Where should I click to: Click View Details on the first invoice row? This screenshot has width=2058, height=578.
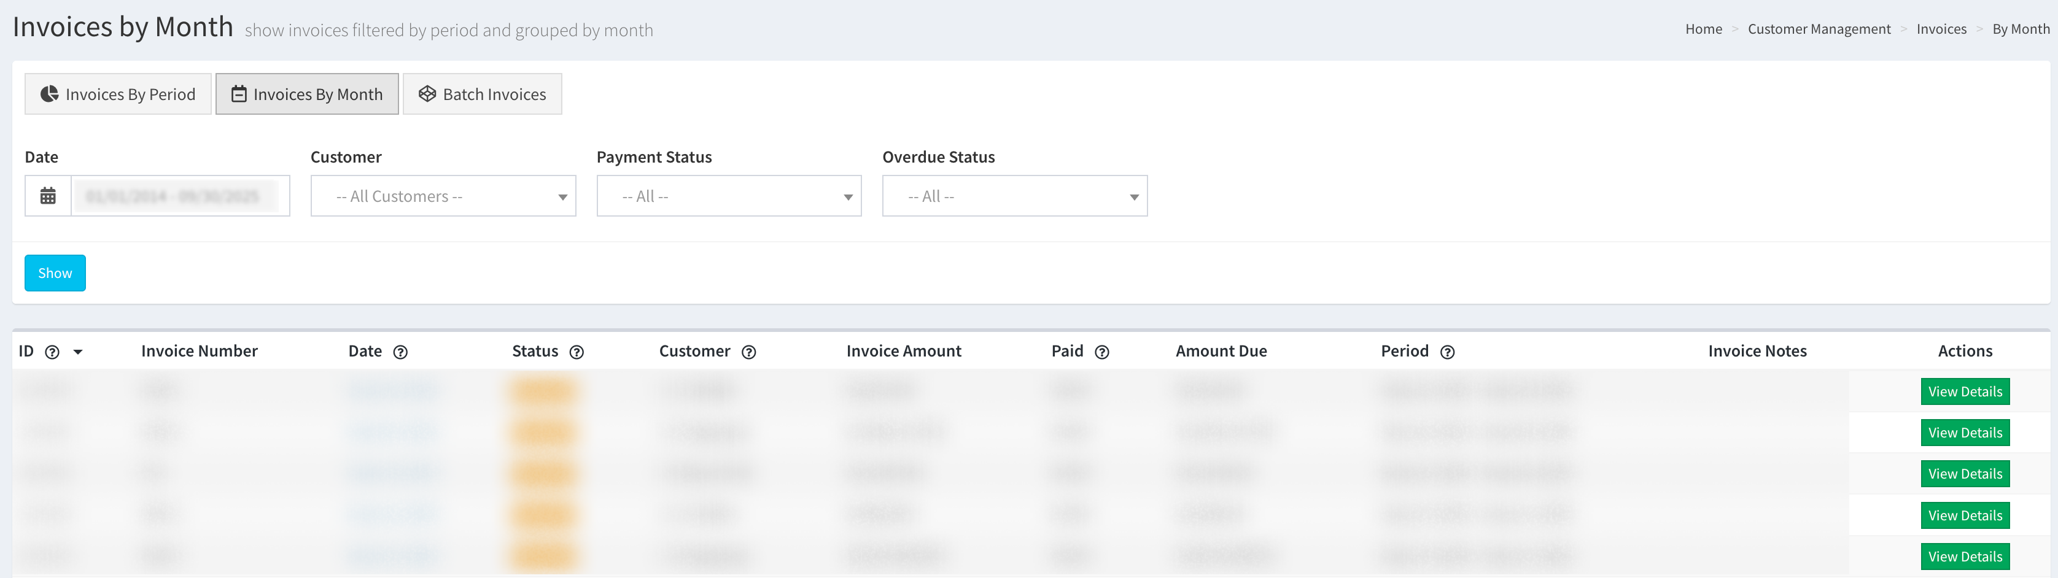tap(1965, 391)
